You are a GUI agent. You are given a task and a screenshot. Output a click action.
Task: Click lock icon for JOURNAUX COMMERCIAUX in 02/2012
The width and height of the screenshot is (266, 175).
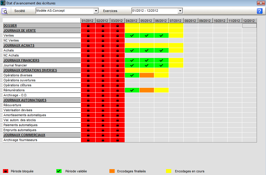pos(103,135)
